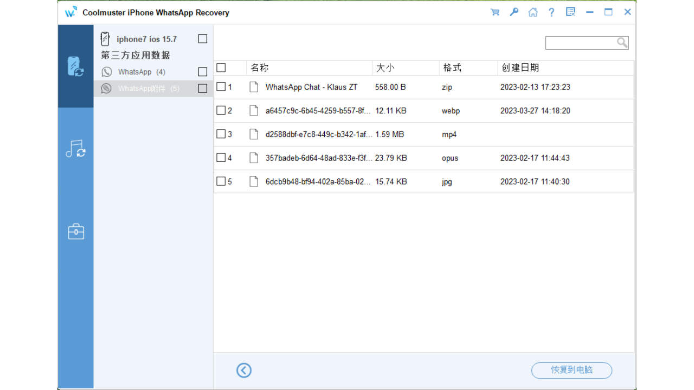694x390 pixels.
Task: Click the home icon in title bar
Action: click(532, 11)
